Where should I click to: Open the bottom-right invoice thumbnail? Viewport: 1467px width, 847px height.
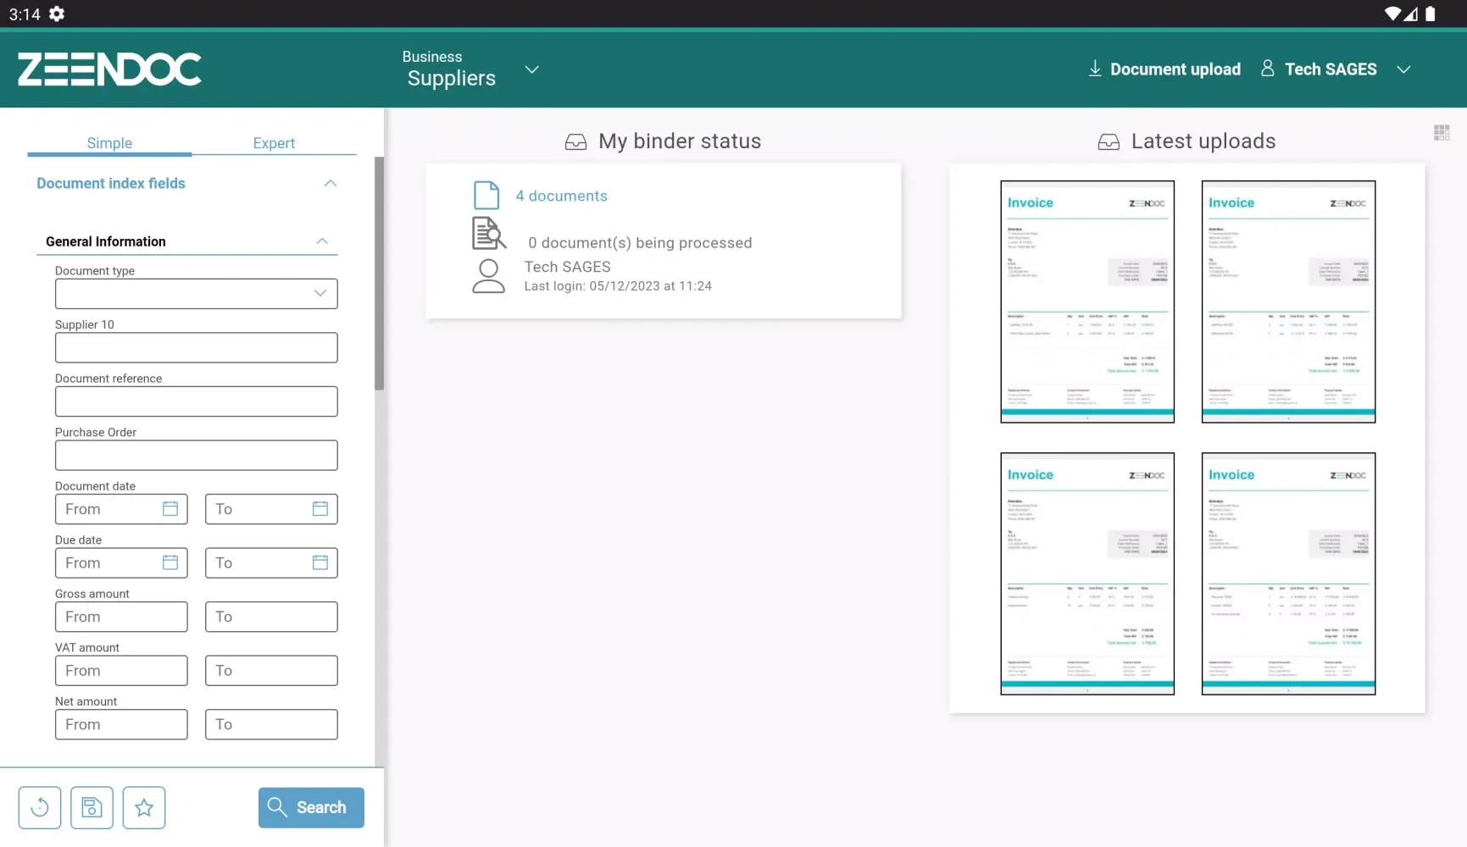click(1288, 573)
